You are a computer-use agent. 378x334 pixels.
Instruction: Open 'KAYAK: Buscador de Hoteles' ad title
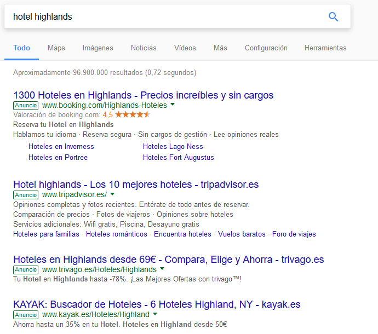click(x=157, y=304)
